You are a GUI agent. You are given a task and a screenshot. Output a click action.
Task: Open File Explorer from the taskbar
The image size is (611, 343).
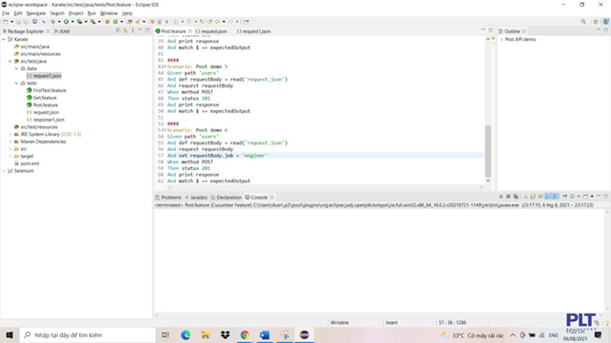tap(206, 334)
